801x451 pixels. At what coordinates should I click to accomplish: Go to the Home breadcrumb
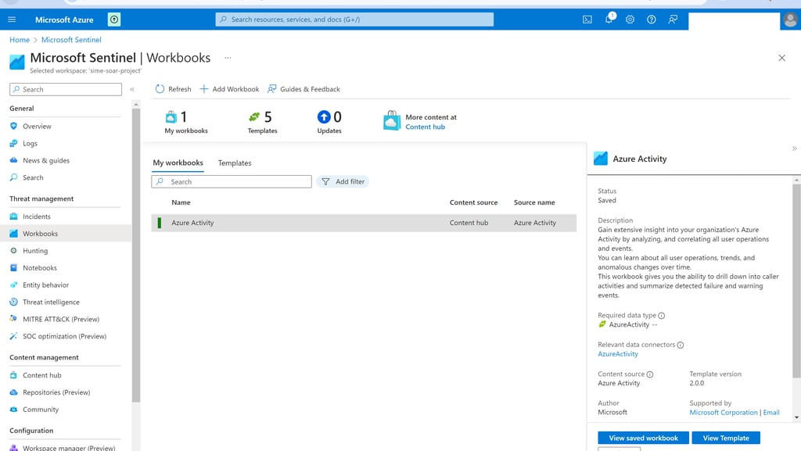click(20, 40)
